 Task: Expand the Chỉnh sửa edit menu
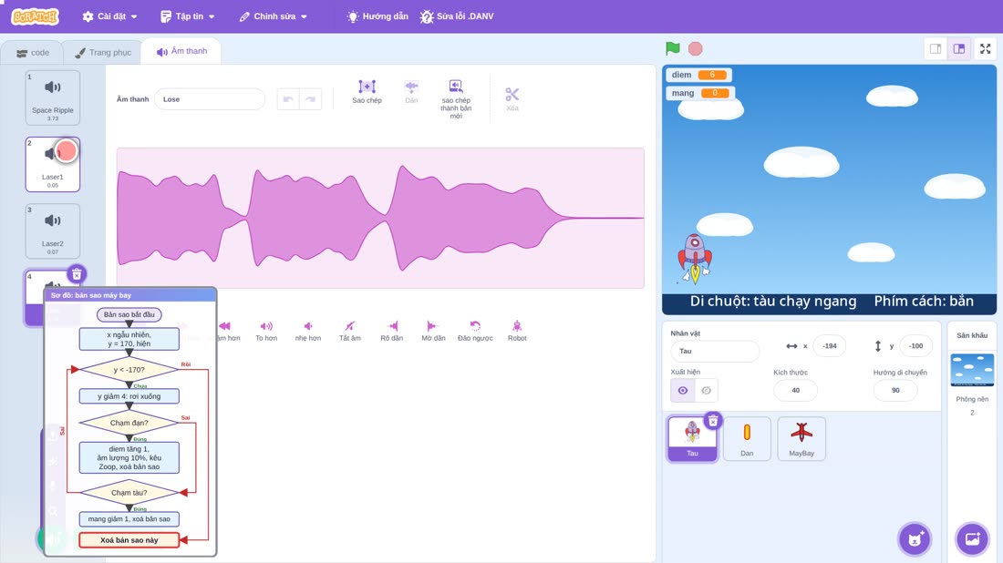274,16
